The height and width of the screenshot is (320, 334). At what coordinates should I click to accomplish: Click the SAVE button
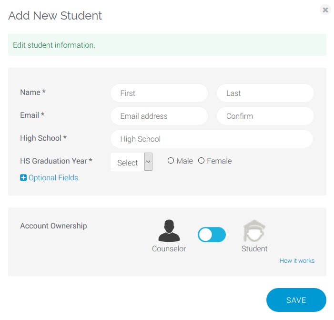pos(296,300)
